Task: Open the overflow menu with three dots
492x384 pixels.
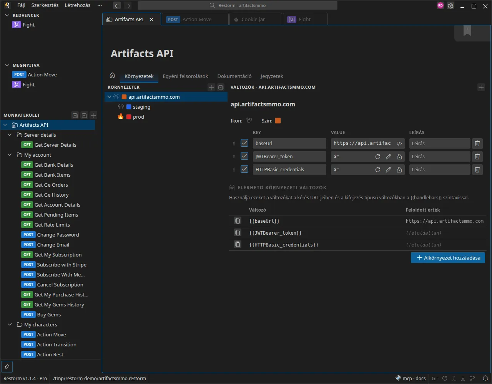Action: coord(100,5)
